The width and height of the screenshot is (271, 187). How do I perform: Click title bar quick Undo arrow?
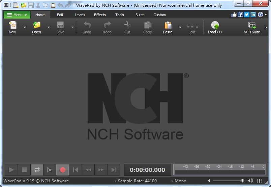click(x=60, y=5)
